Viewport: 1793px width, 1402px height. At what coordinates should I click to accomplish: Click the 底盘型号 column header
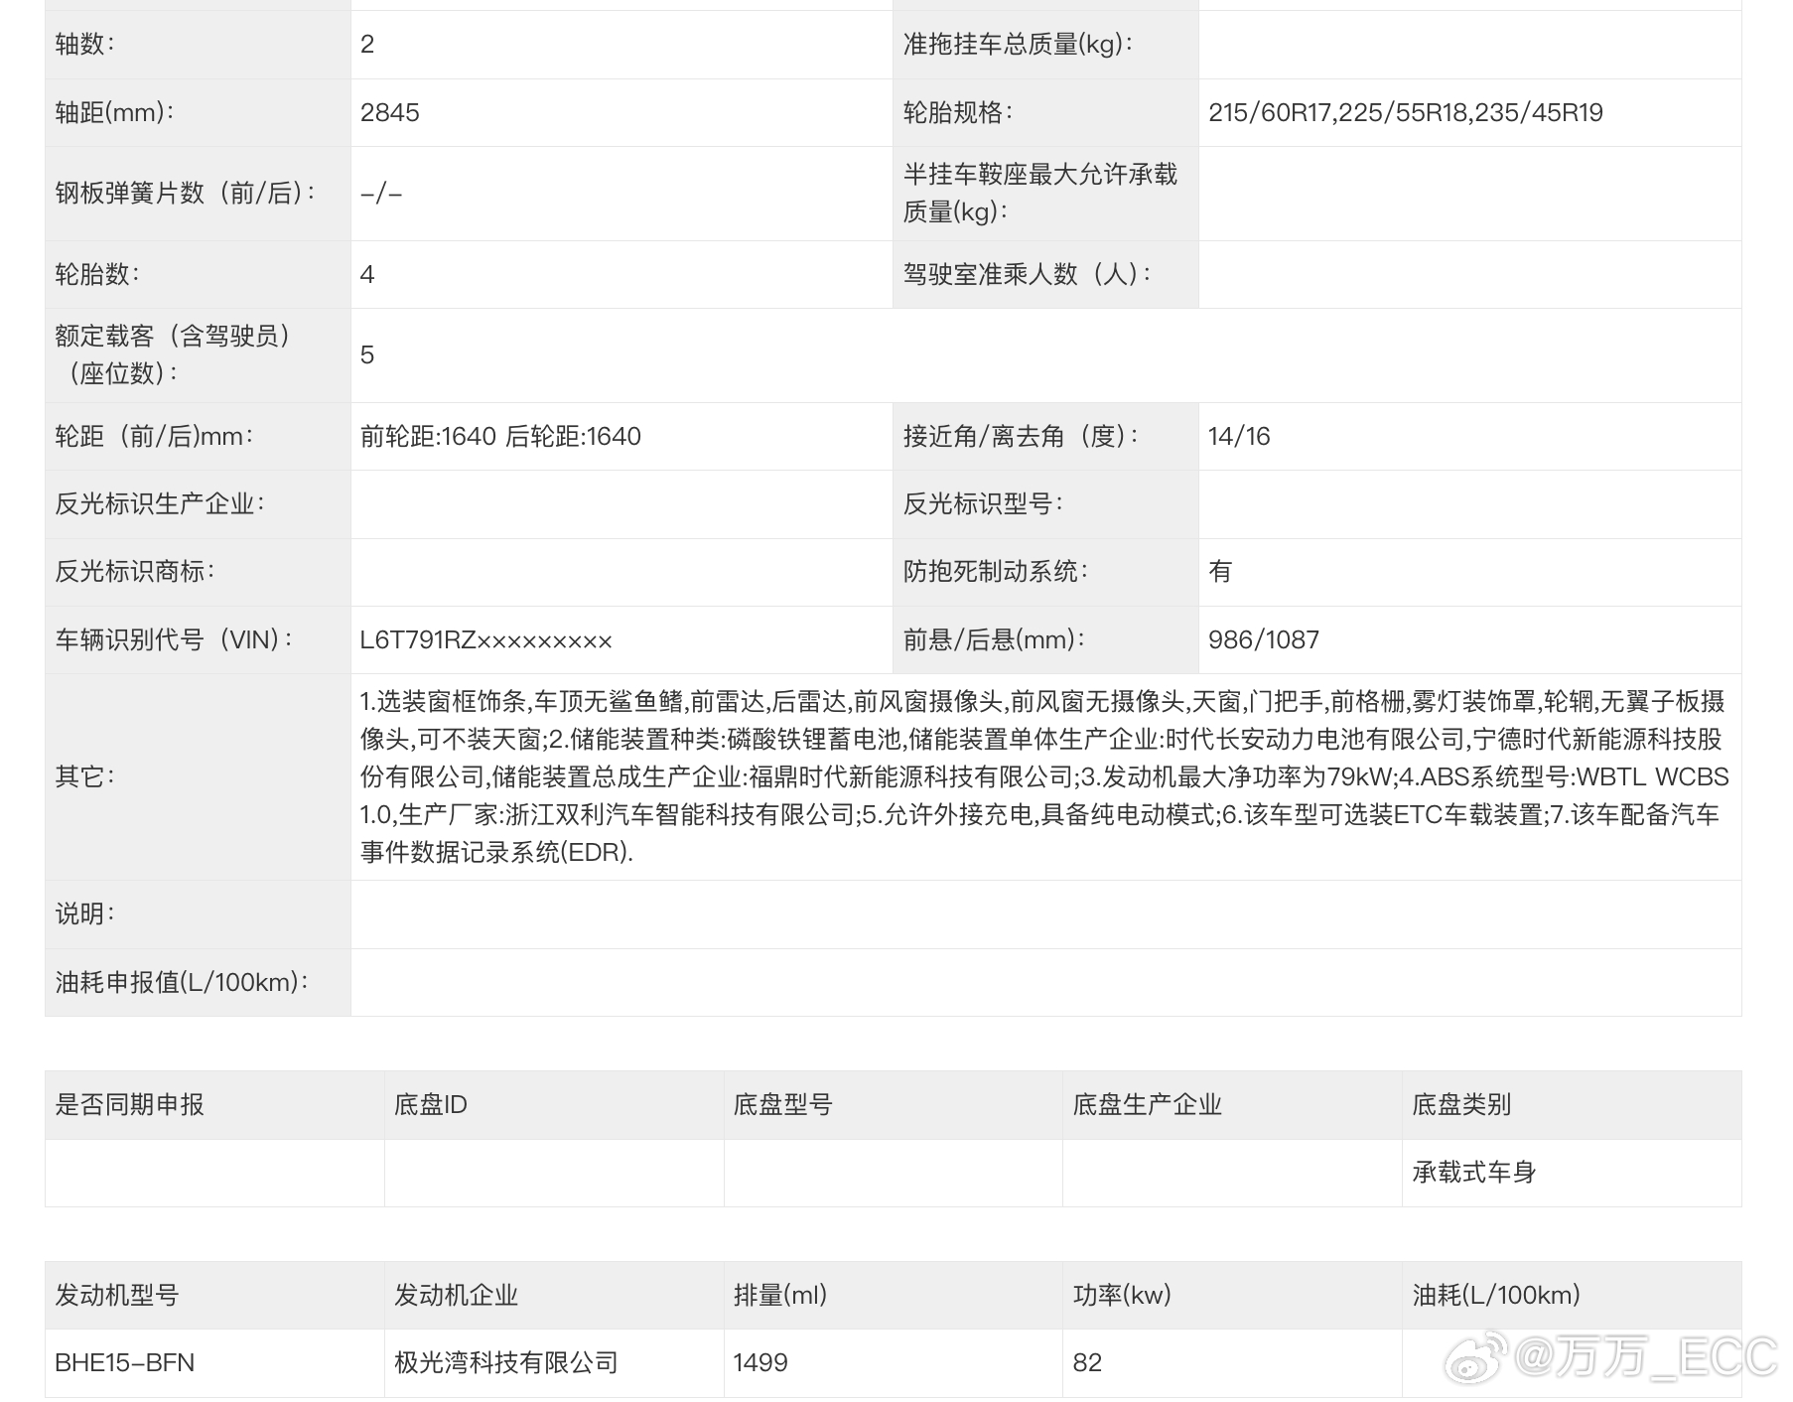pyautogui.click(x=782, y=1104)
